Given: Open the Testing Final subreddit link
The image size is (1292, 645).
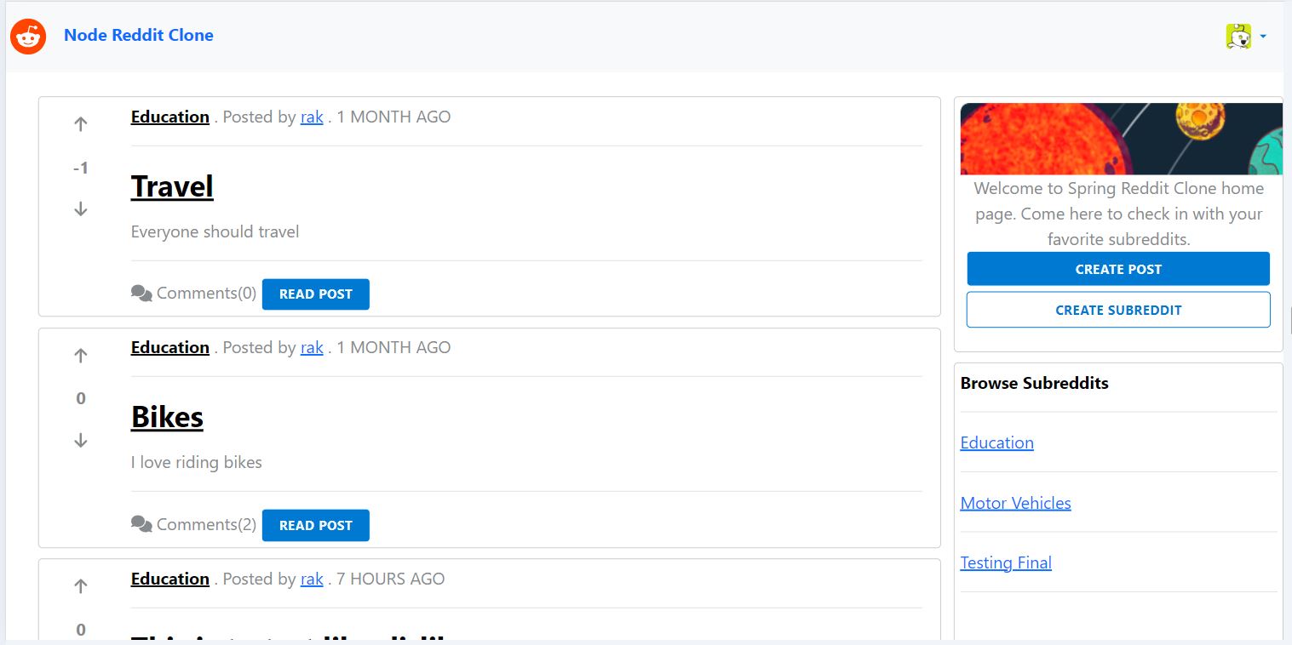Looking at the screenshot, I should pos(1006,562).
